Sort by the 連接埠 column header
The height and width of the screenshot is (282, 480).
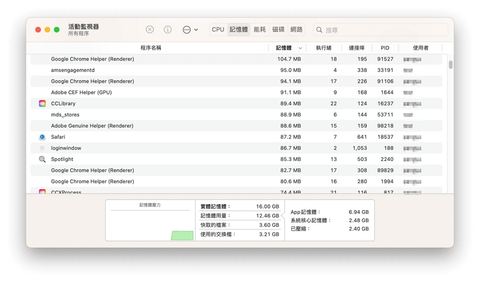(356, 48)
